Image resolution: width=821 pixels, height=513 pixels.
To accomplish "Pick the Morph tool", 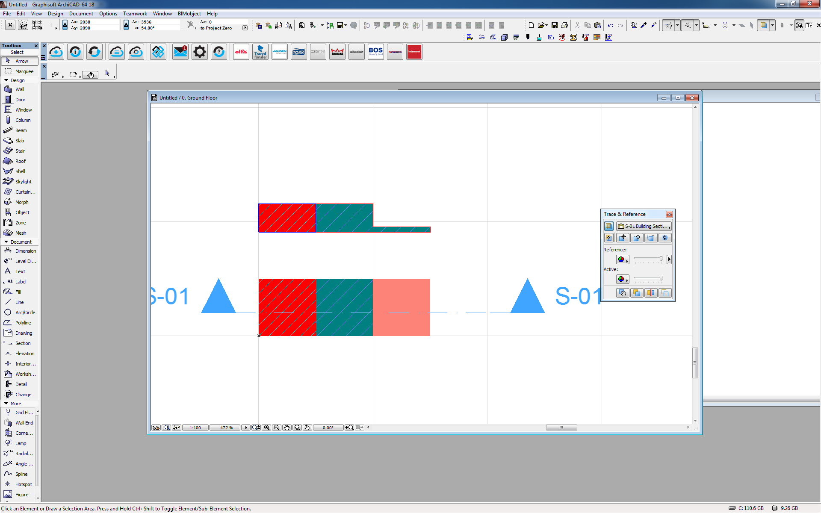I will click(21, 202).
